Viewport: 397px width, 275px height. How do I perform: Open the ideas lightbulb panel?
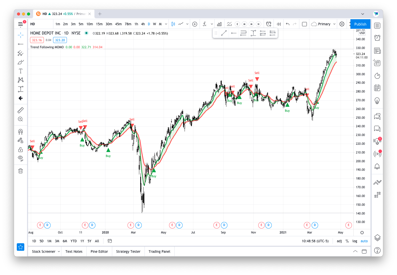tap(377, 100)
